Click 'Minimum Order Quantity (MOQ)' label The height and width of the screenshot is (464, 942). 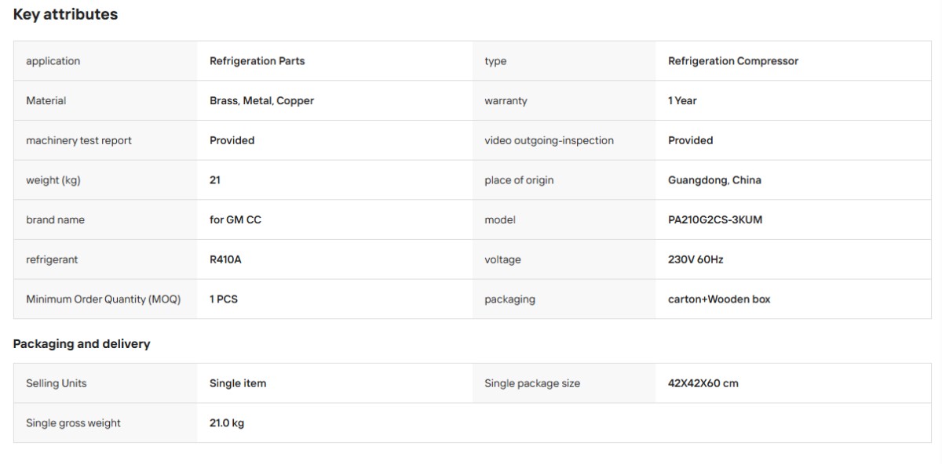click(x=104, y=299)
